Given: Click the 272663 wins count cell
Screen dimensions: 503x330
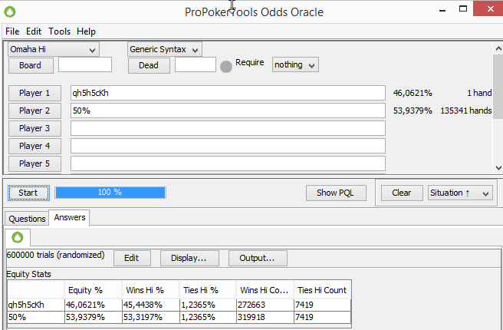Looking at the screenshot, I should pyautogui.click(x=265, y=305).
